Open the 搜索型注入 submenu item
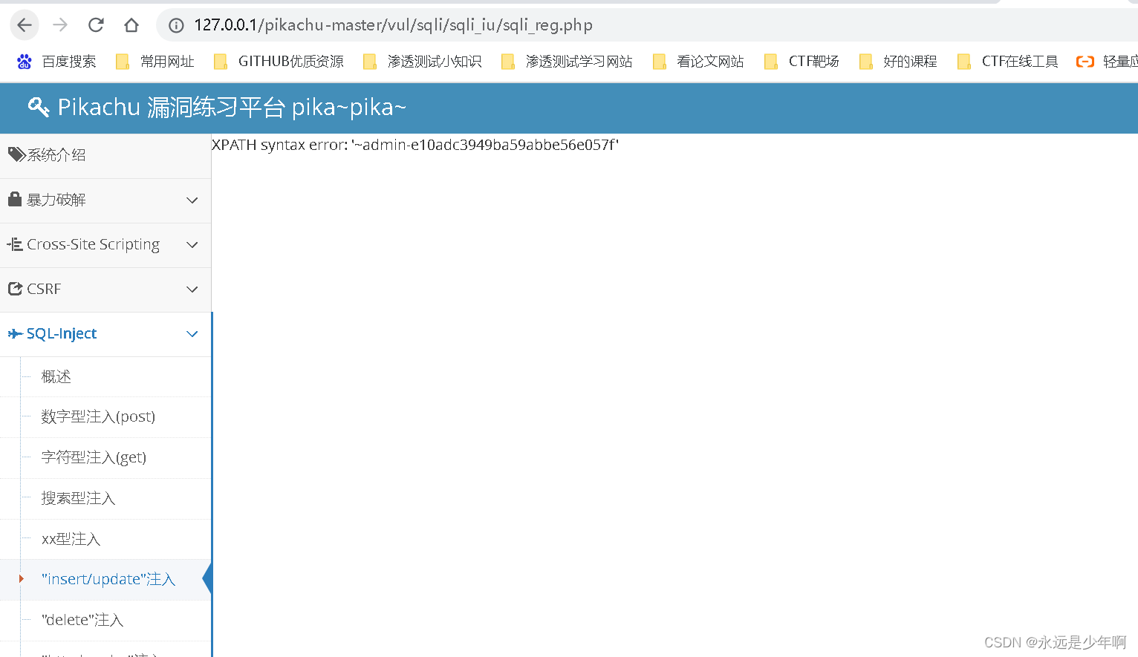The width and height of the screenshot is (1138, 657). pos(105,499)
